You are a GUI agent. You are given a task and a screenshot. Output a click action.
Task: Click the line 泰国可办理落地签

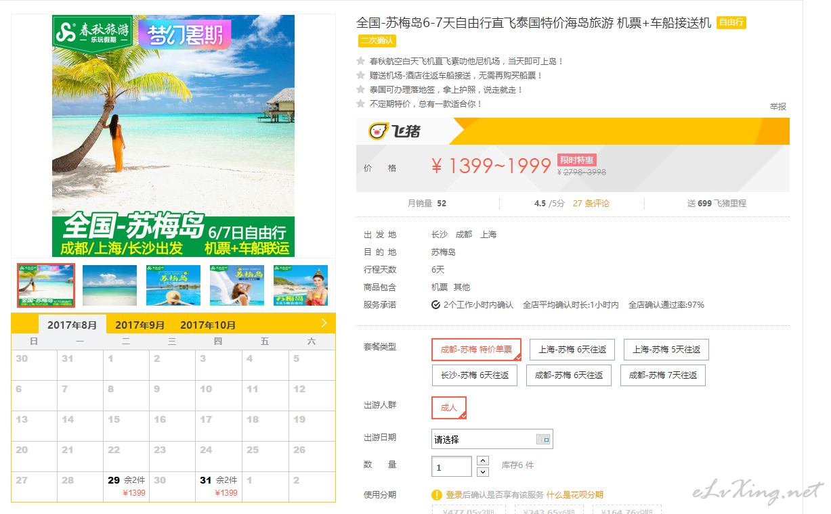[x=446, y=90]
